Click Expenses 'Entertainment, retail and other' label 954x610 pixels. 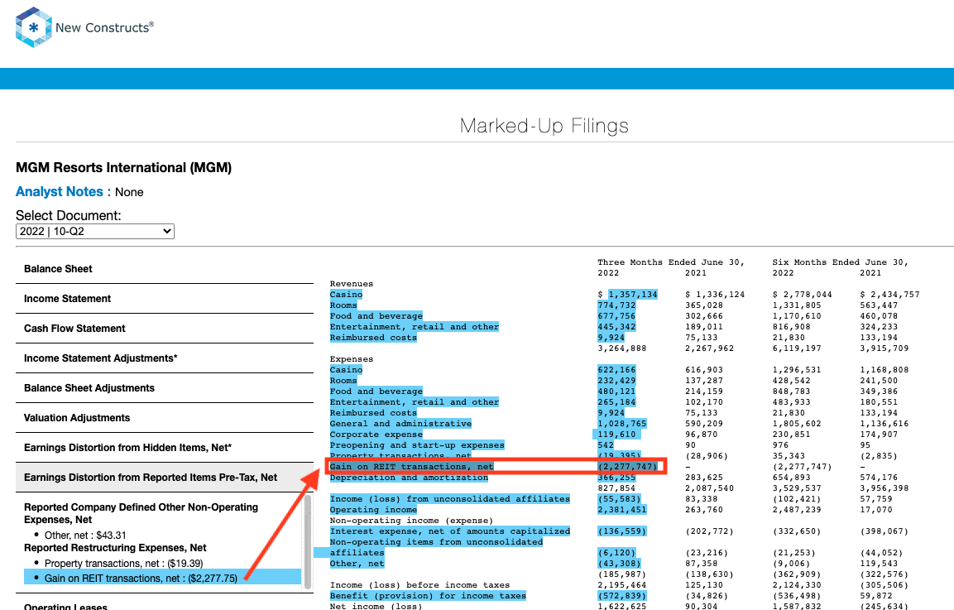415,402
